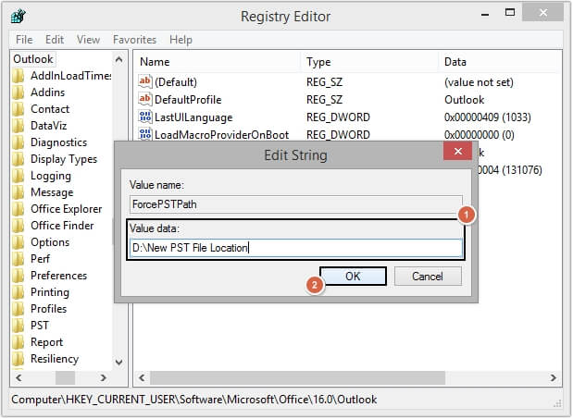The width and height of the screenshot is (573, 419).
Task: Click the Contact folder icon
Action: tap(18, 109)
